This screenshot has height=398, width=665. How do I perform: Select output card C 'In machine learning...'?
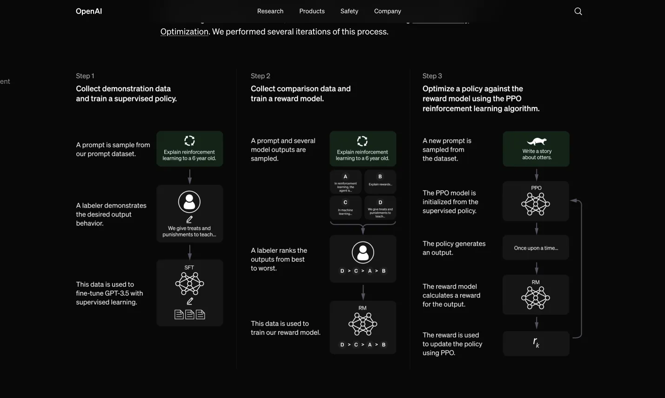(345, 208)
